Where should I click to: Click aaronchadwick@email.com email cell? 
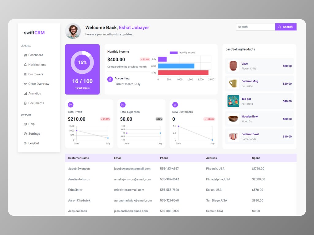click(133, 200)
